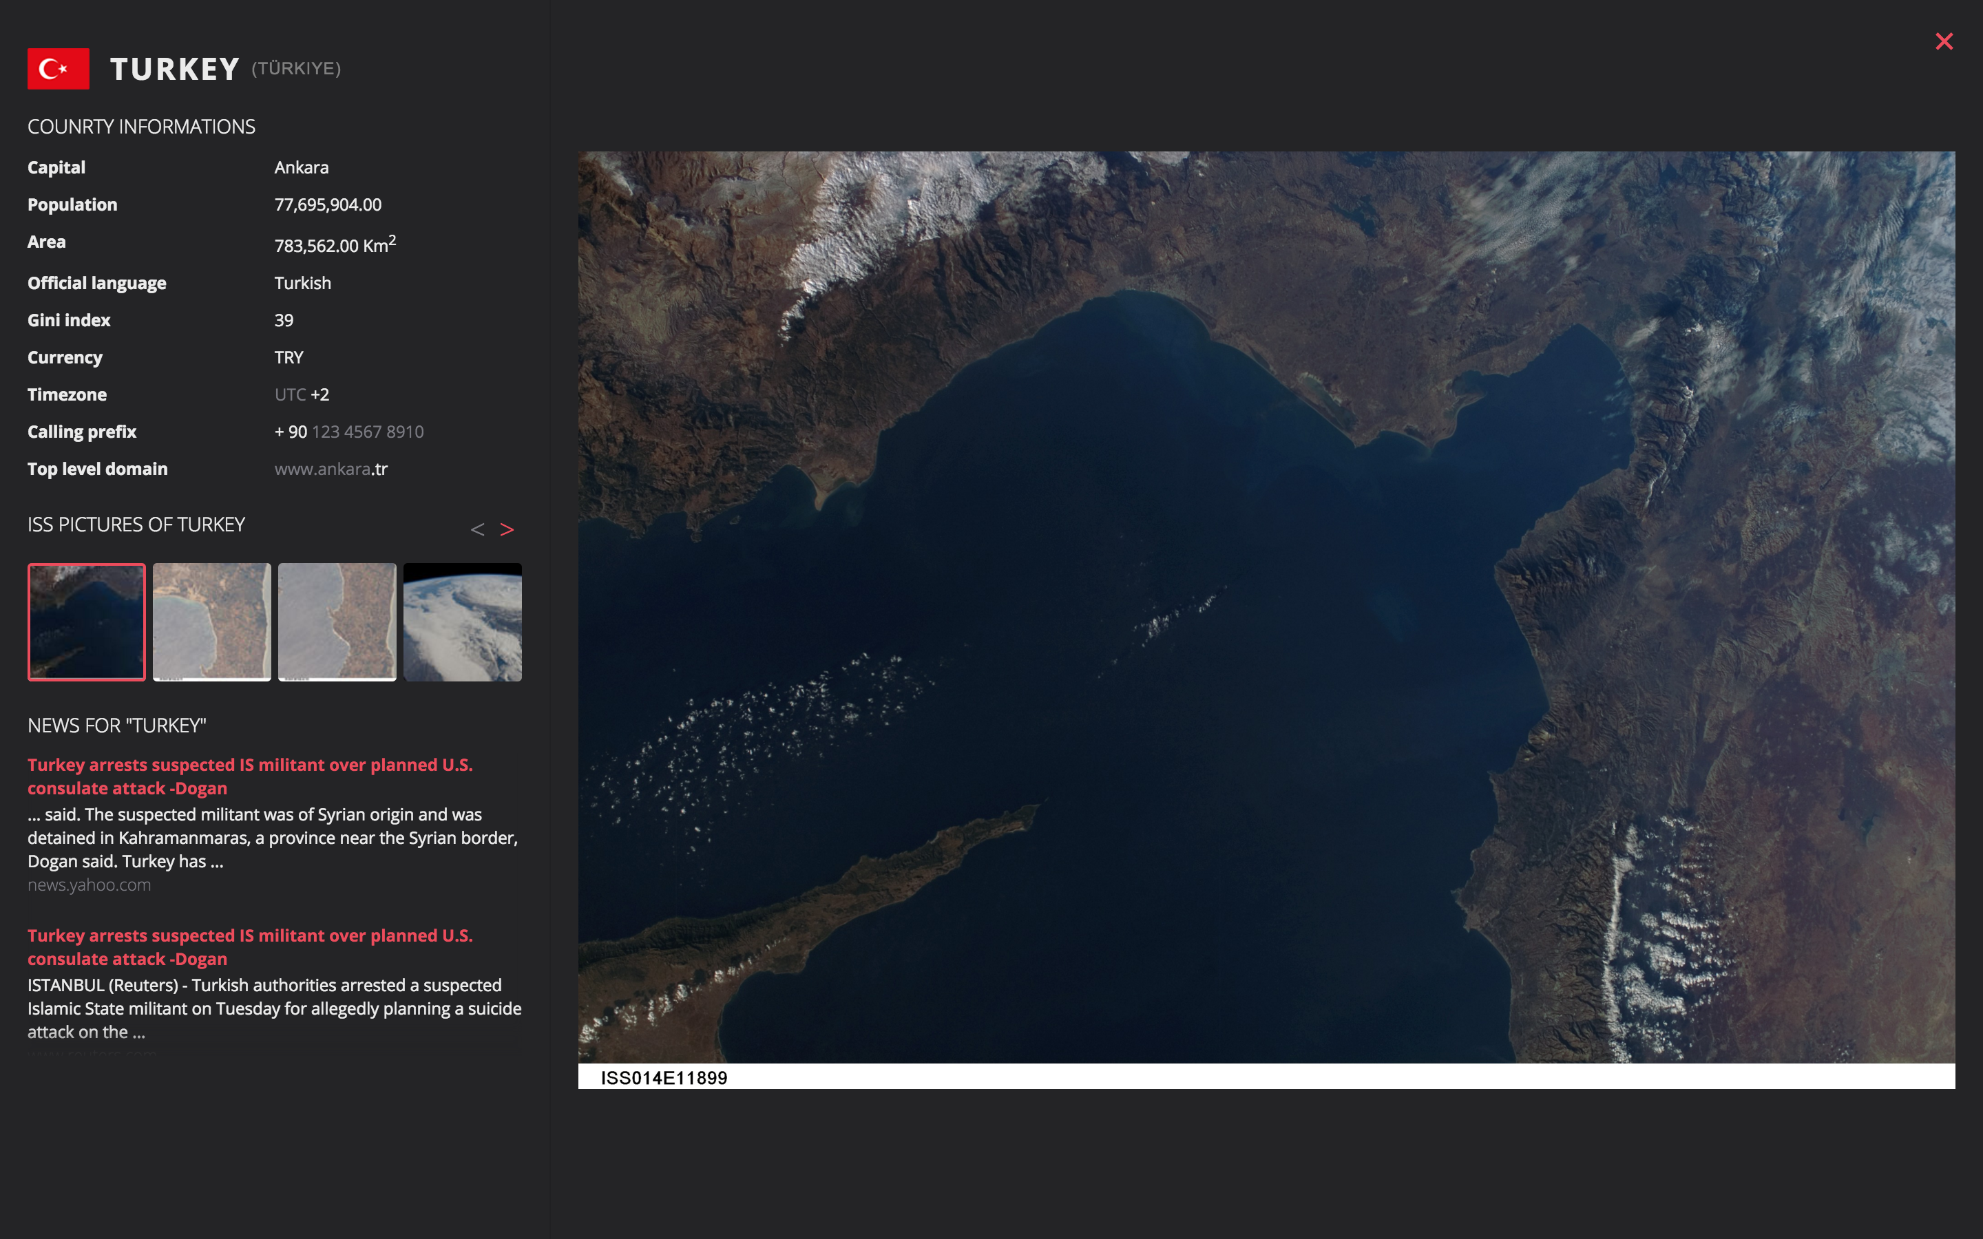Show previous ISS pictures with left arrow
Image resolution: width=1983 pixels, height=1239 pixels.
[477, 530]
